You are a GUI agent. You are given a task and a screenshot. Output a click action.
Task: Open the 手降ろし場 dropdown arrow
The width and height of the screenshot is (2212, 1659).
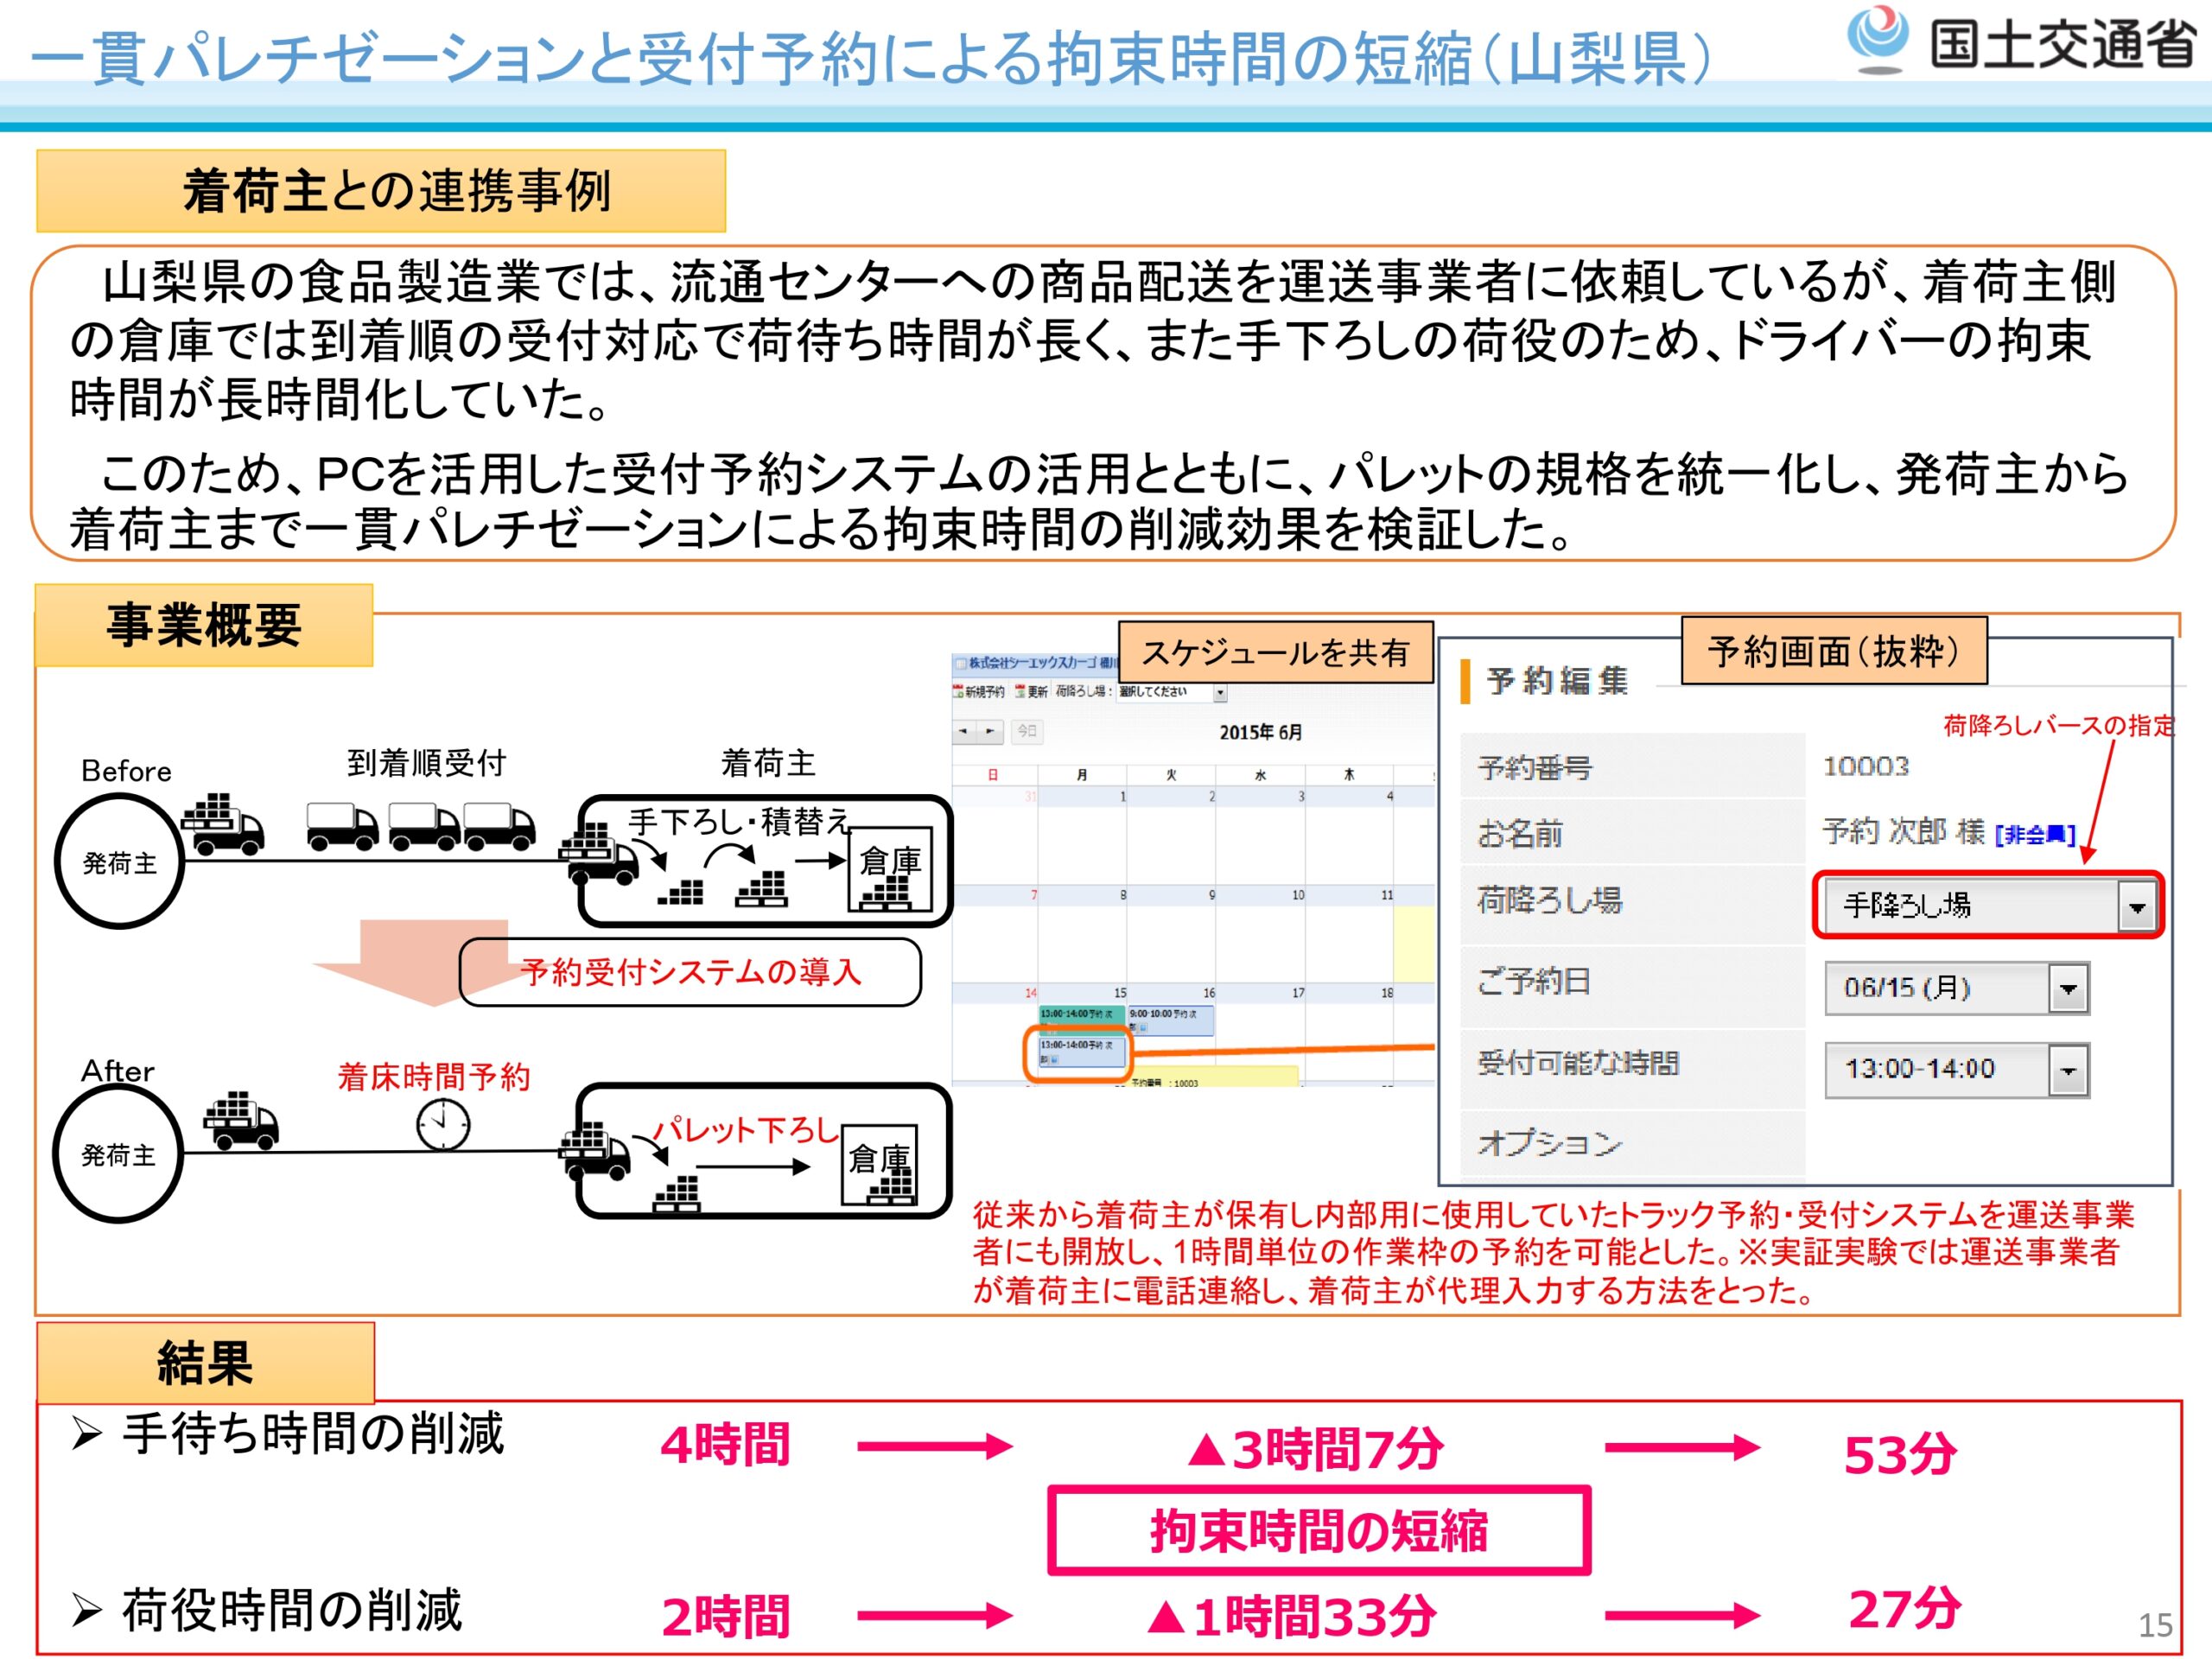pyautogui.click(x=2136, y=907)
